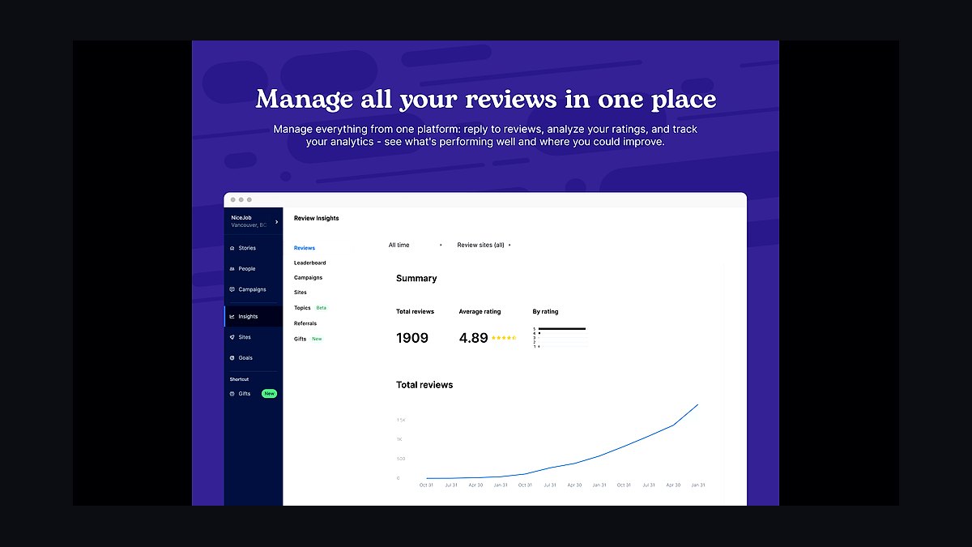Viewport: 972px width, 547px height.
Task: Click the 'Manage all your reviews' headline
Action: click(x=486, y=99)
